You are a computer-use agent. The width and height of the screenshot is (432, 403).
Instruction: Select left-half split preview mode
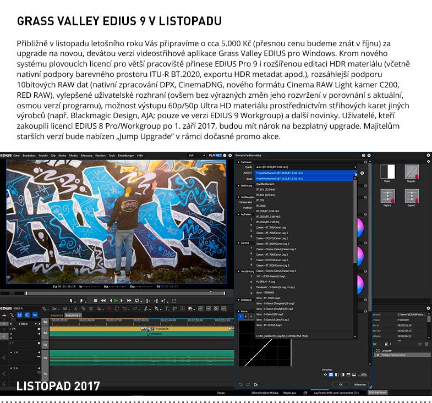pyautogui.click(x=337, y=374)
